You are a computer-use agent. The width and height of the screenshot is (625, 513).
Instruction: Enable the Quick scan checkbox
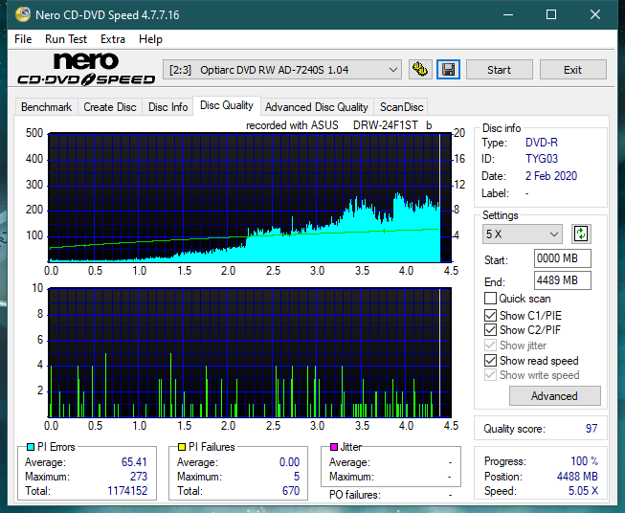pos(490,299)
